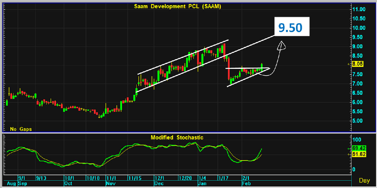The image size is (377, 188).
Task: Click the Dec month label
Action: [158, 184]
